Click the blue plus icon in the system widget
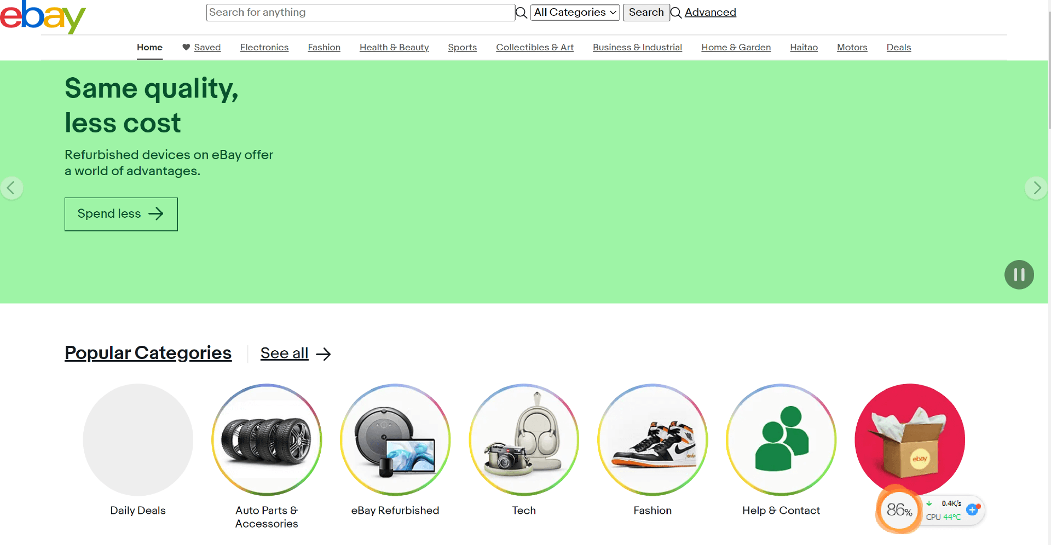1051x545 pixels. [x=973, y=509]
